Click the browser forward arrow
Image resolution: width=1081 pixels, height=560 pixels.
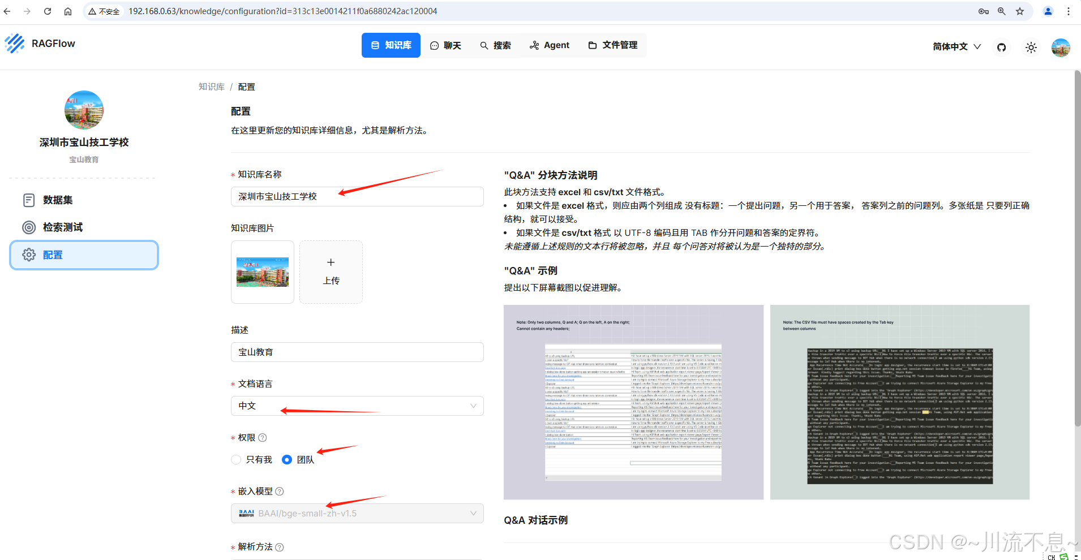click(27, 11)
